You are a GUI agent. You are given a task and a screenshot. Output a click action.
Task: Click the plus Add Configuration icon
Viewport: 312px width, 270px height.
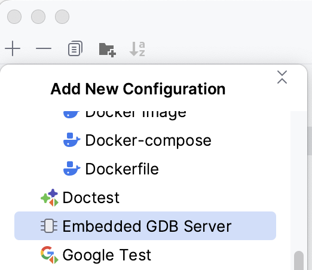coord(13,48)
